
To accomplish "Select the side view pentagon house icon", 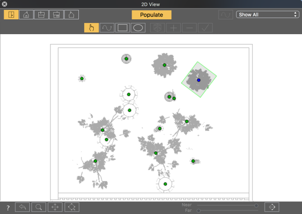I will pos(72,14).
